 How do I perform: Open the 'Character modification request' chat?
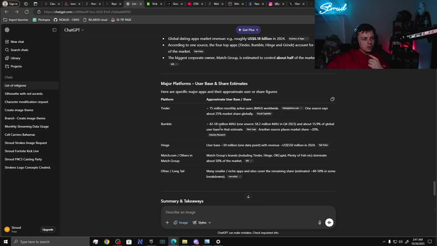pos(26,102)
